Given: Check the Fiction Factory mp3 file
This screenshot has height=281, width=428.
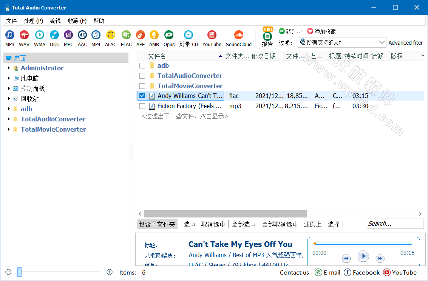Looking at the screenshot, I should click(142, 106).
